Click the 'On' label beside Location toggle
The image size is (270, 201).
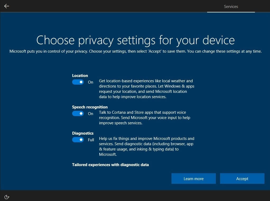91,82
